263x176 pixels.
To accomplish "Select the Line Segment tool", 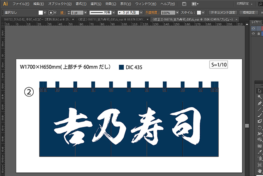I will [259, 109].
